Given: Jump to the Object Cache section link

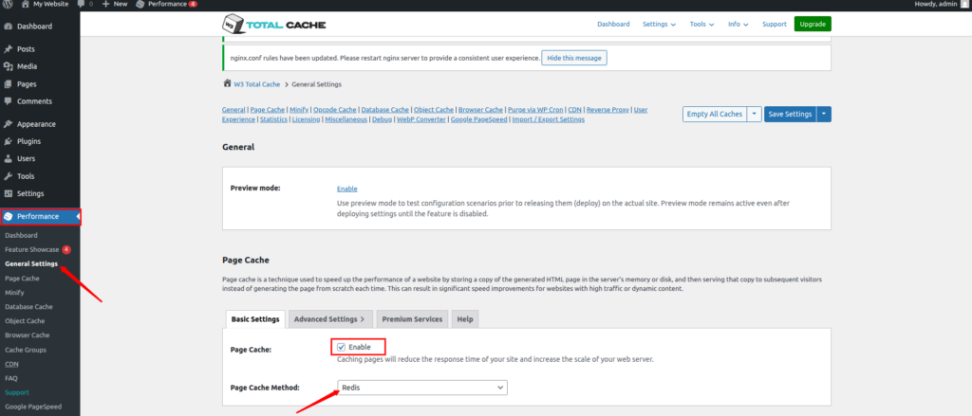Looking at the screenshot, I should point(433,110).
